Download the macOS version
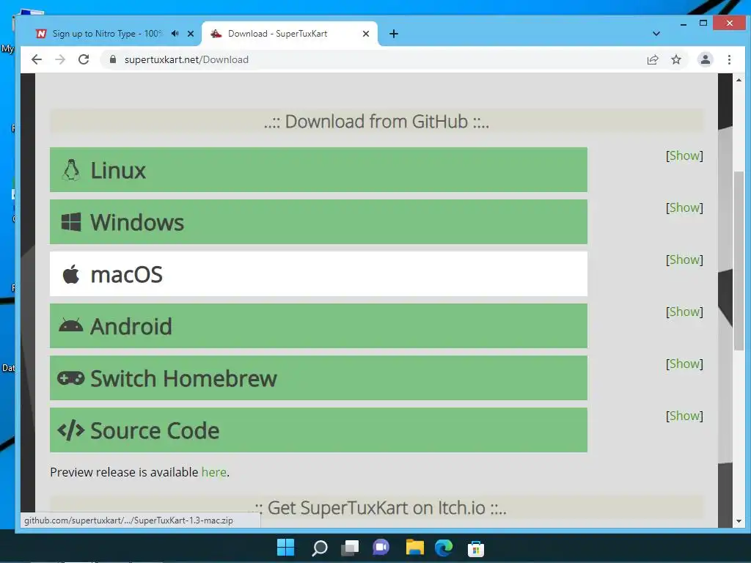This screenshot has height=563, width=751. [318, 274]
